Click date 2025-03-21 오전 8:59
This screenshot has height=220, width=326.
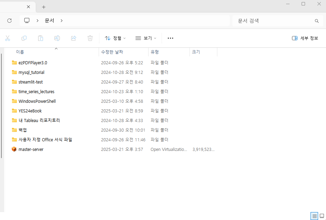tap(122, 111)
